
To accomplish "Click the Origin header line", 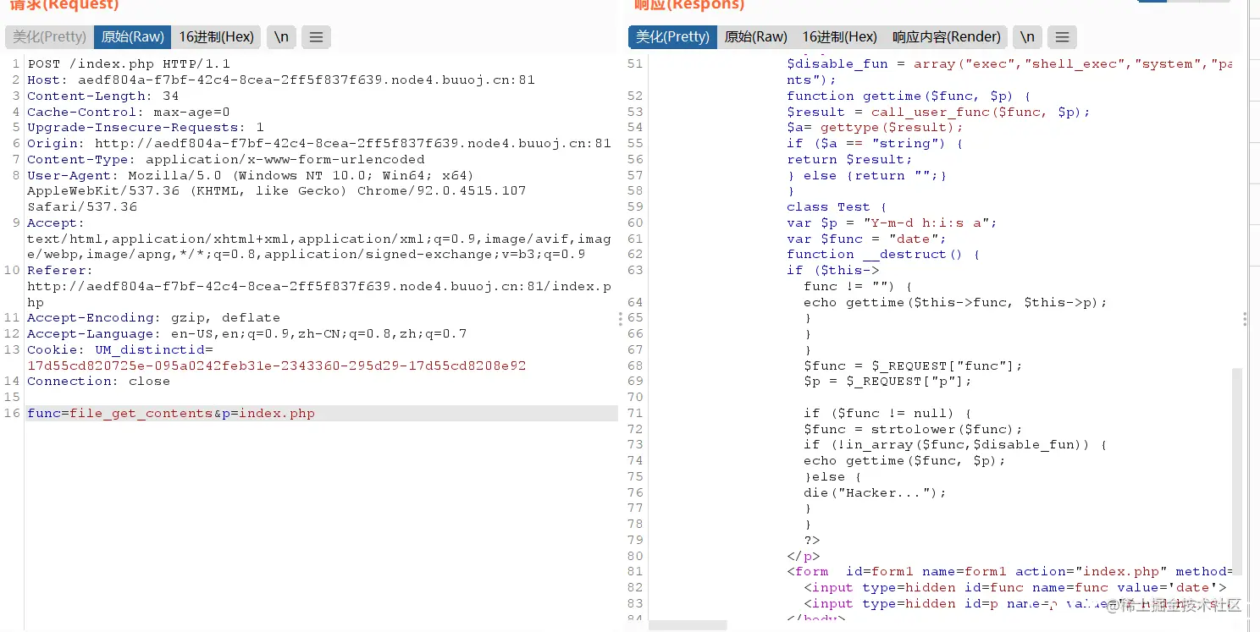I will (319, 143).
